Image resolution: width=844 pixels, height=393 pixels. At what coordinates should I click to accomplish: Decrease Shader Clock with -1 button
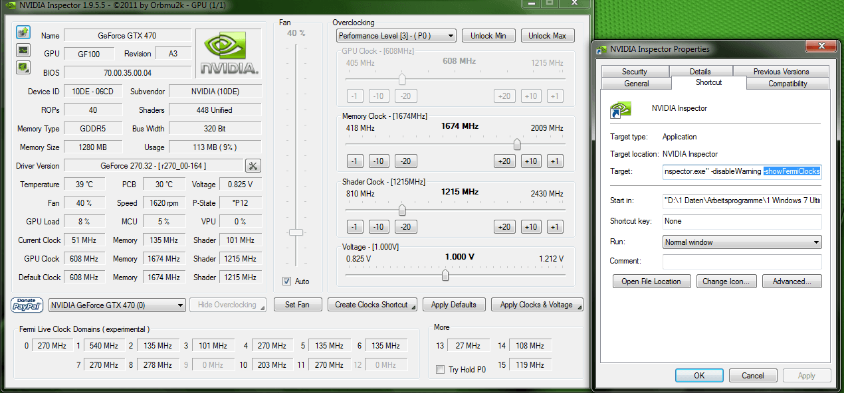point(355,227)
